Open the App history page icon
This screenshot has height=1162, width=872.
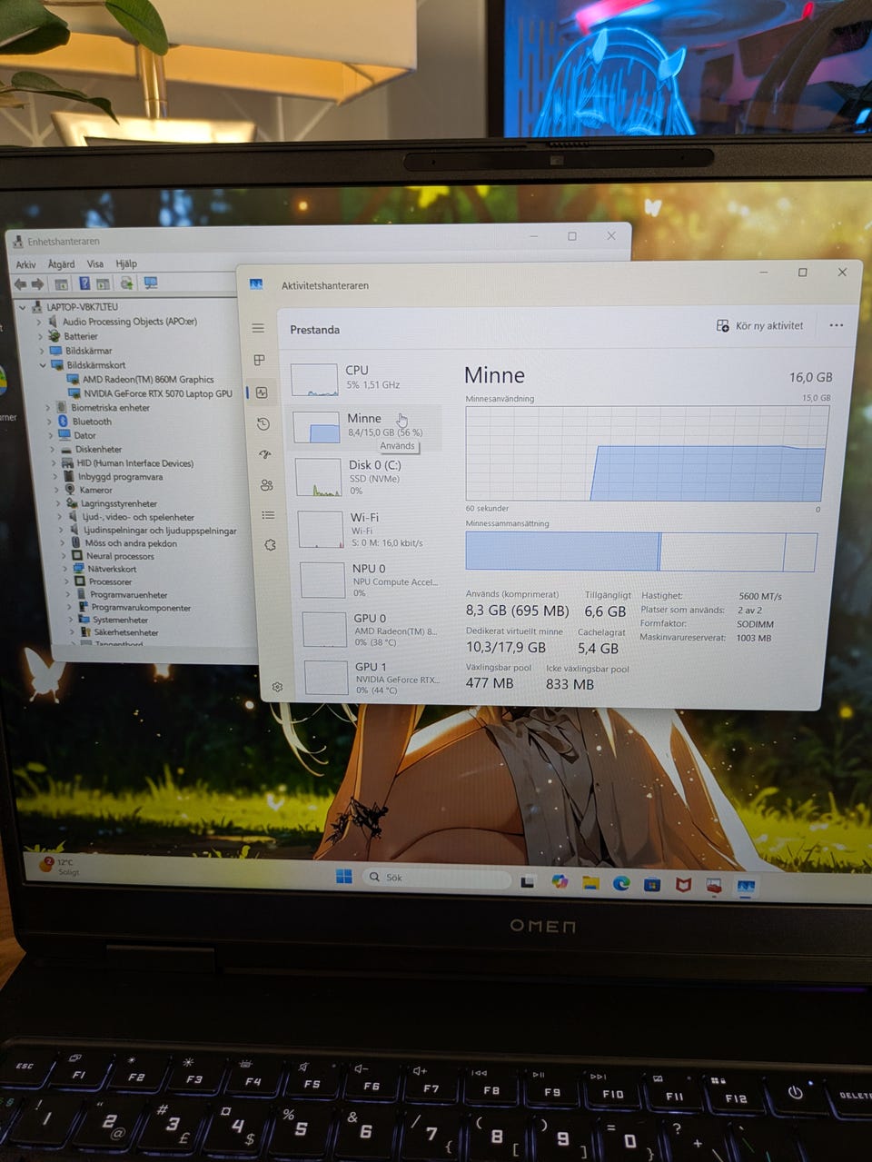pos(263,423)
